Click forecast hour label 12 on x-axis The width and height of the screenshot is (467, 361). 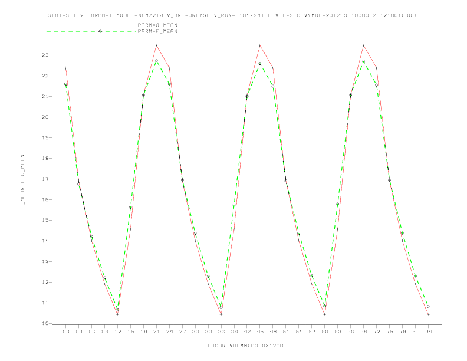(x=118, y=332)
